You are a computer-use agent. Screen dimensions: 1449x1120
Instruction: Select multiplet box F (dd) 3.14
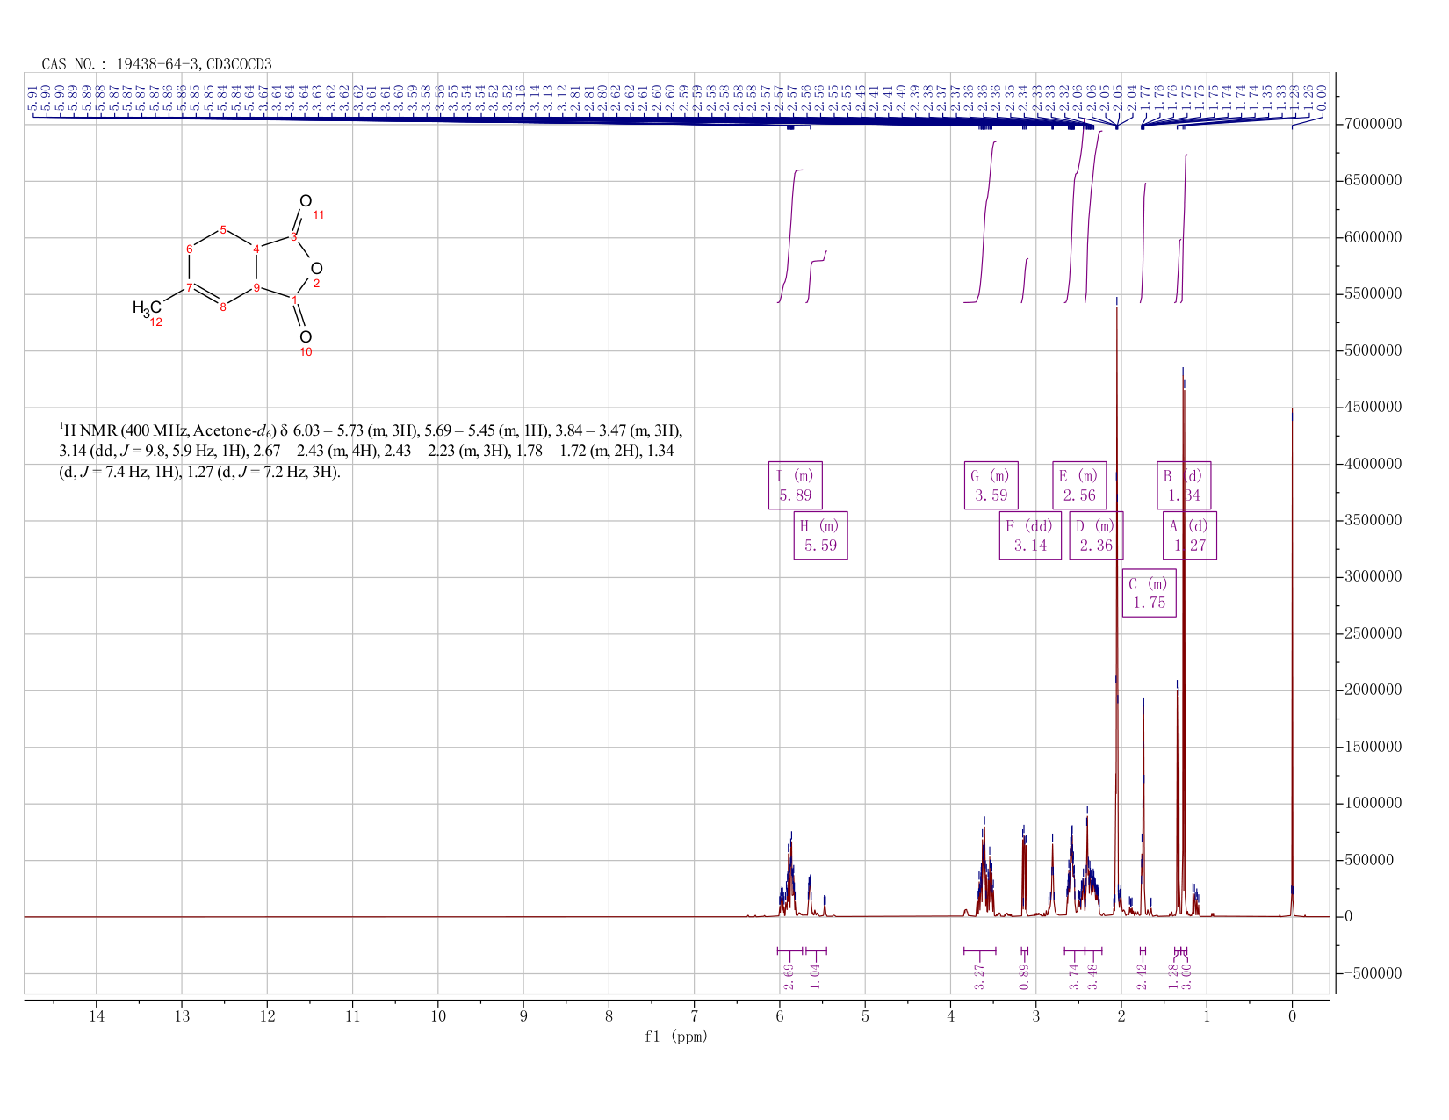(1030, 535)
